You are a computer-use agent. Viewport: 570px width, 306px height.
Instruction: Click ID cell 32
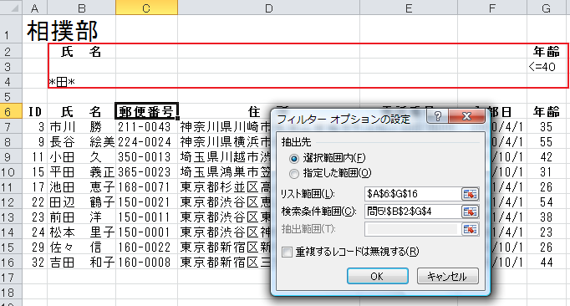pyautogui.click(x=35, y=262)
